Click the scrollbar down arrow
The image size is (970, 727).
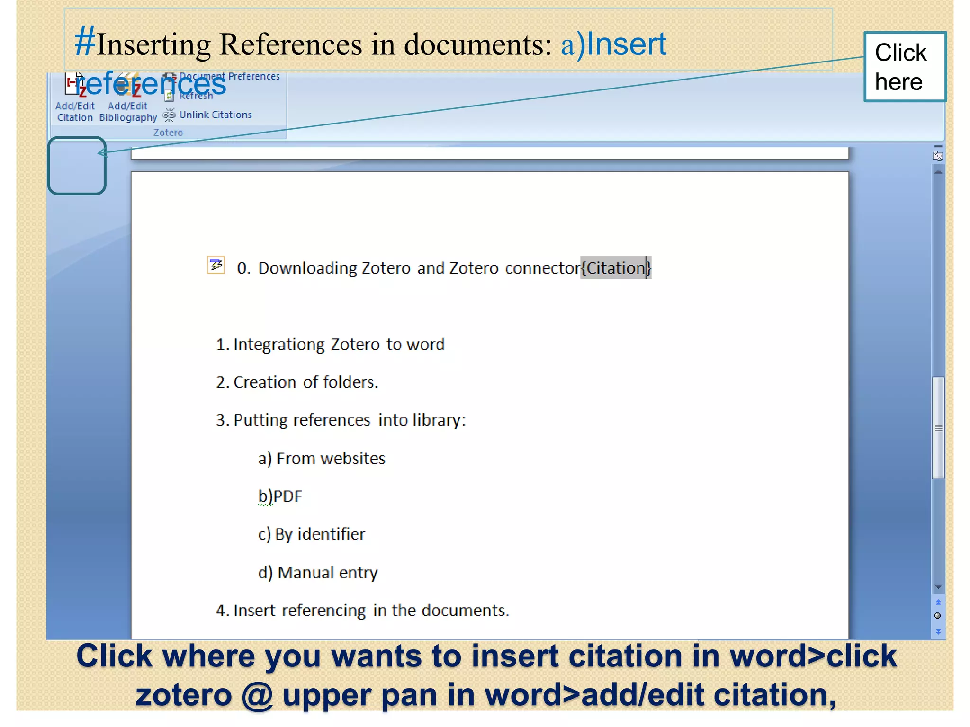tap(938, 587)
